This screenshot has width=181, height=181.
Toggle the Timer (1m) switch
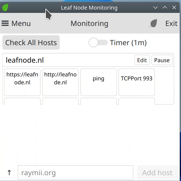(x=98, y=43)
